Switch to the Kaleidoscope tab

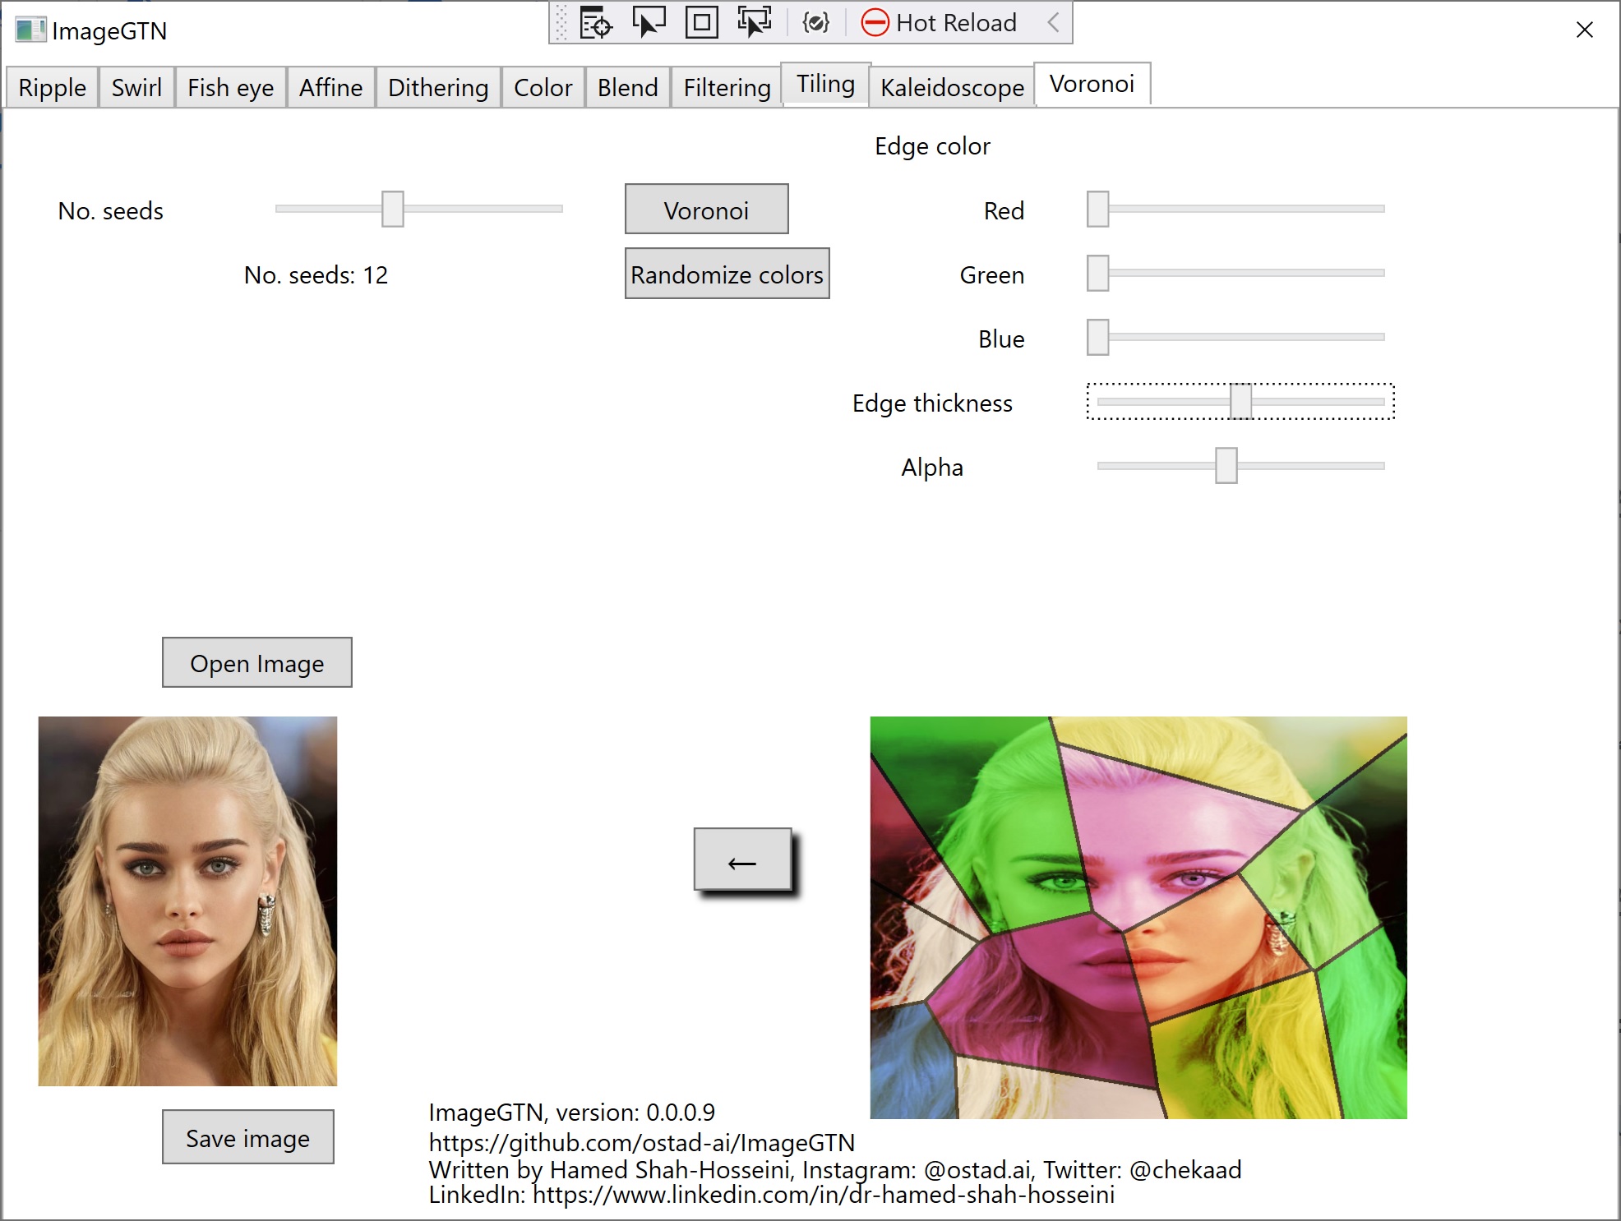[x=951, y=87]
